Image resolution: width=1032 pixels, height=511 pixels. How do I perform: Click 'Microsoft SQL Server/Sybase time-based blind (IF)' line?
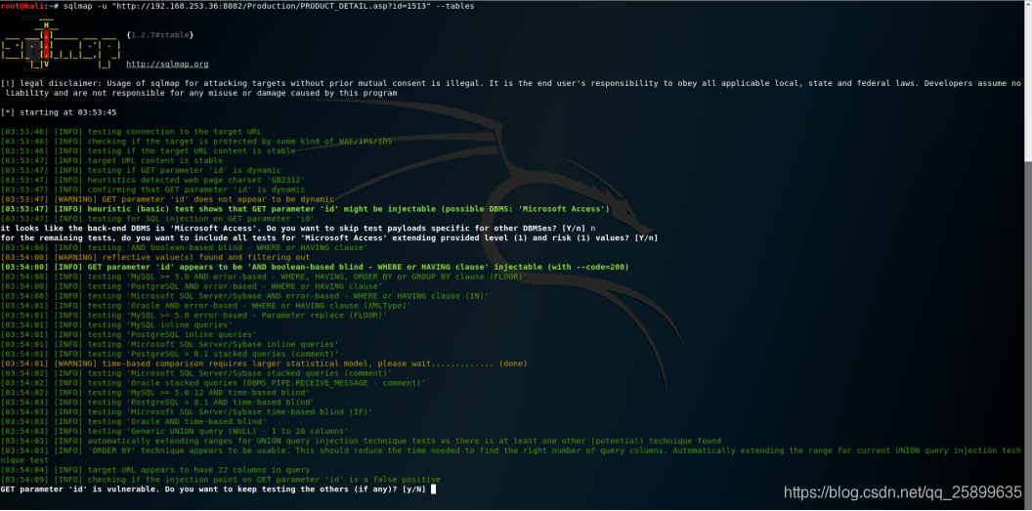(187, 411)
